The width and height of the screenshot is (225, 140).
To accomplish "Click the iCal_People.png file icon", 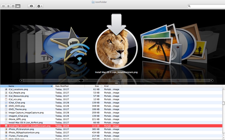I will point(6,93).
